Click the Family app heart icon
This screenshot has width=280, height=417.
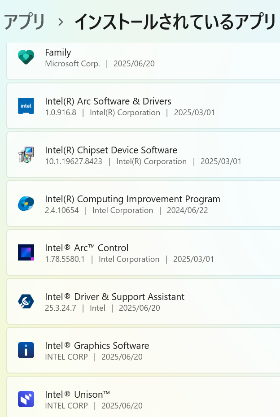tap(26, 57)
